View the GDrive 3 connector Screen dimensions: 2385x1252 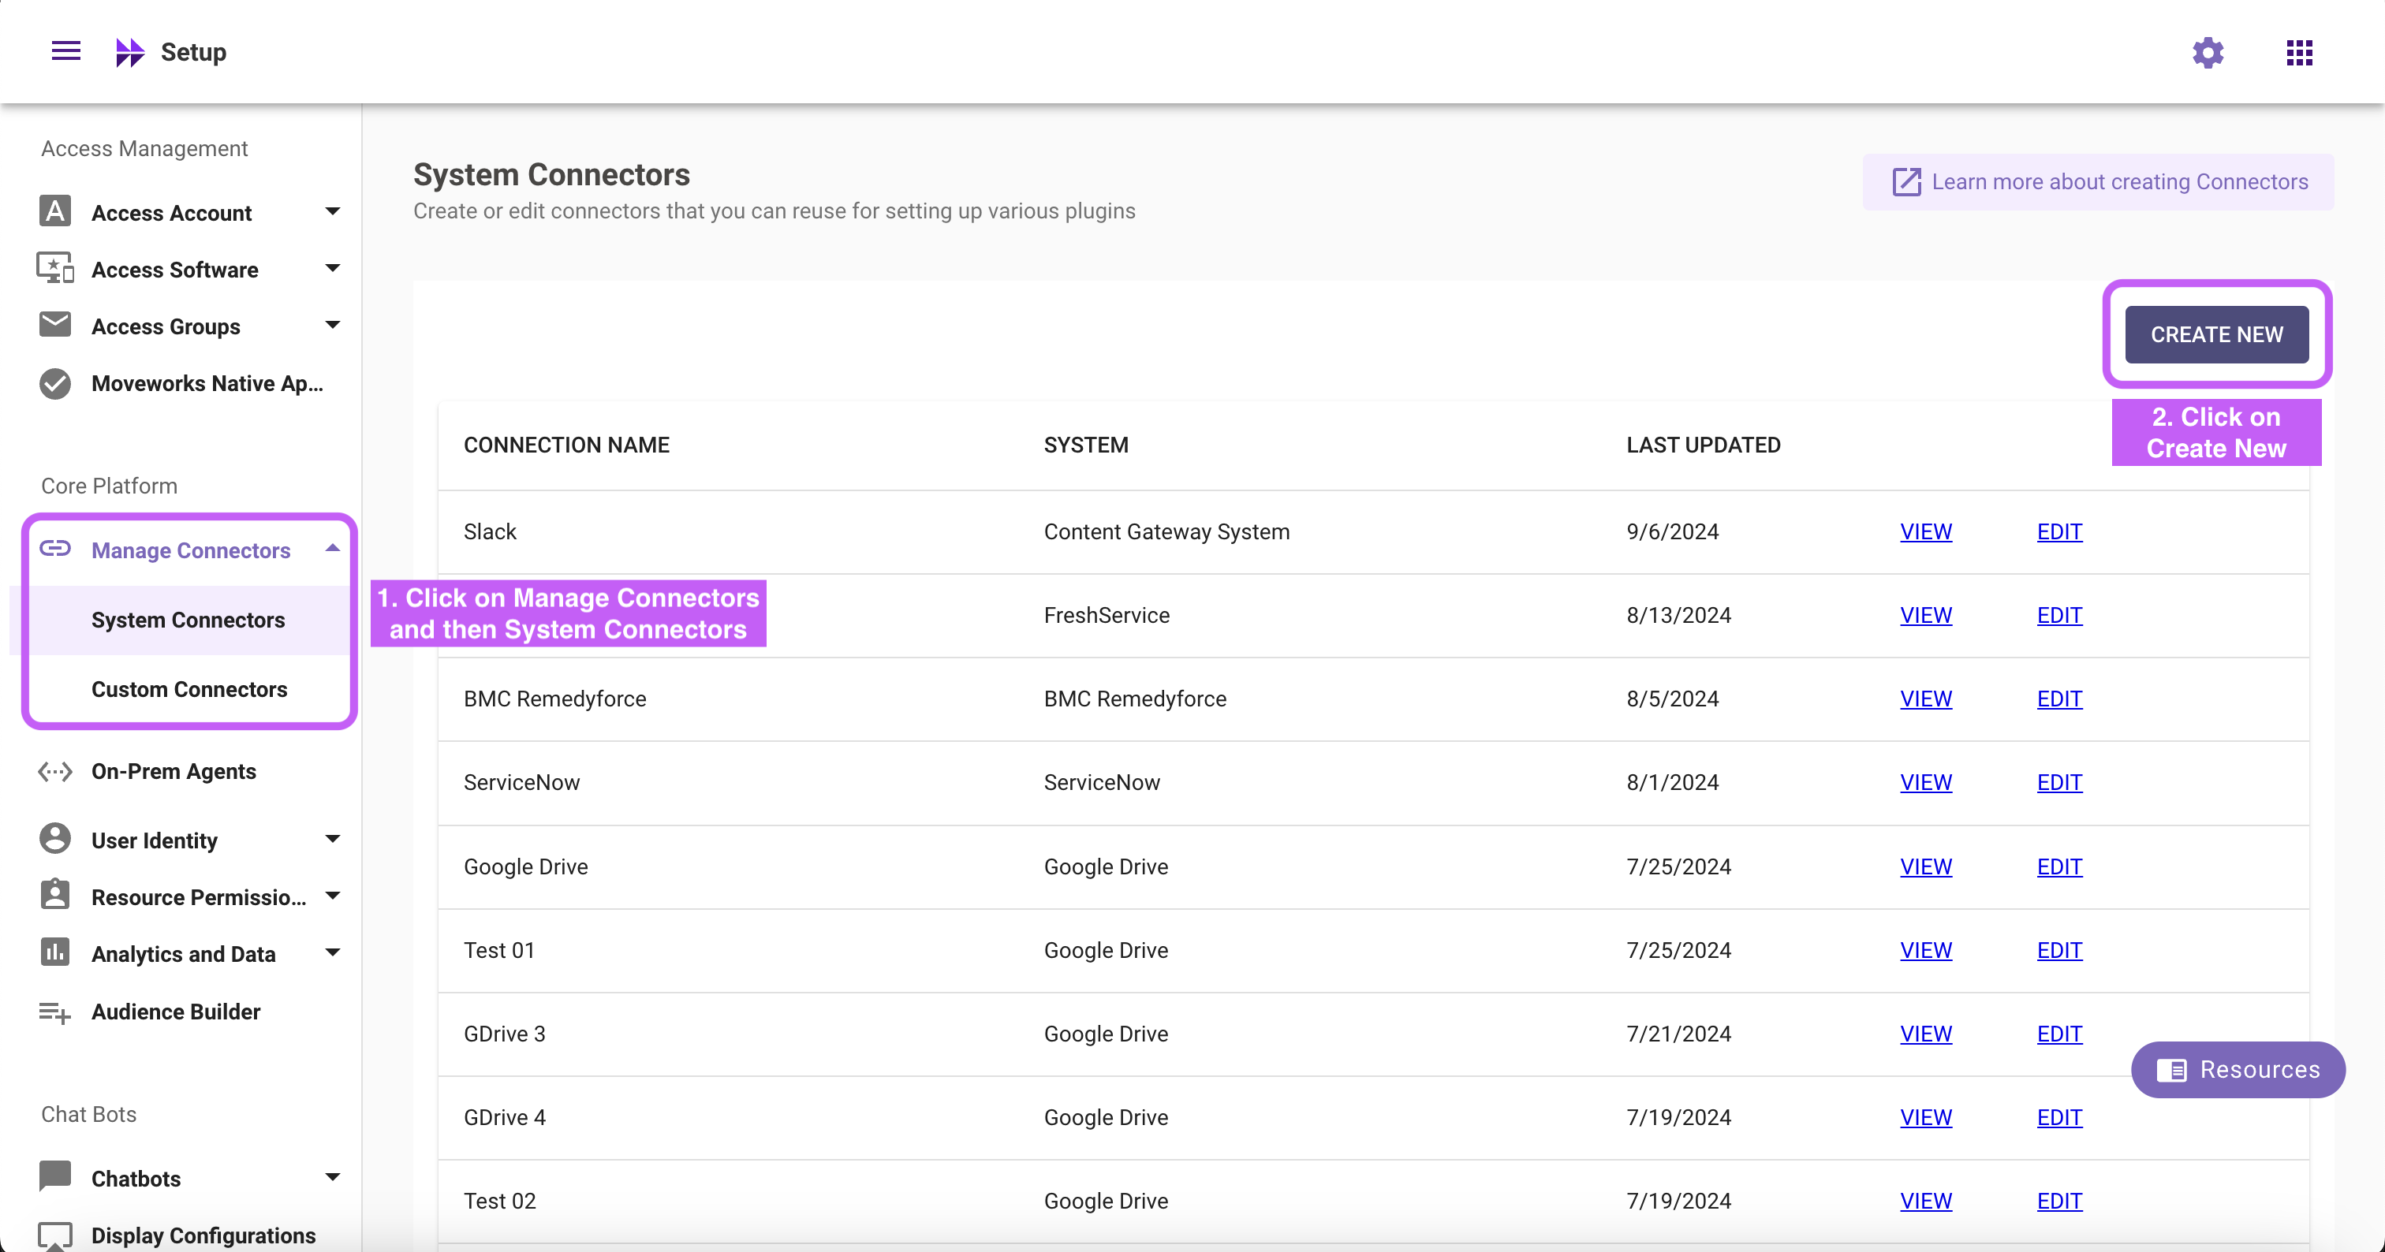click(1926, 1034)
